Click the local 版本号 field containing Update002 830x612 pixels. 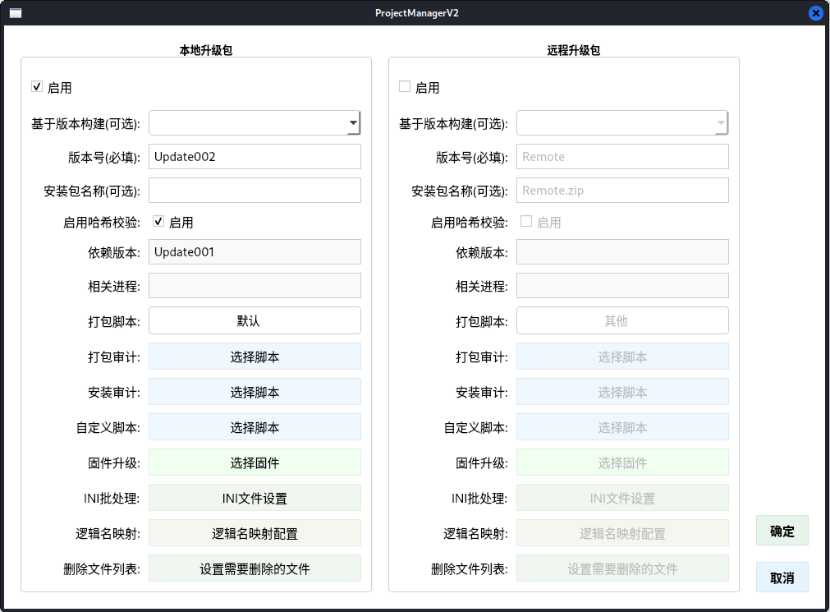[x=255, y=157]
